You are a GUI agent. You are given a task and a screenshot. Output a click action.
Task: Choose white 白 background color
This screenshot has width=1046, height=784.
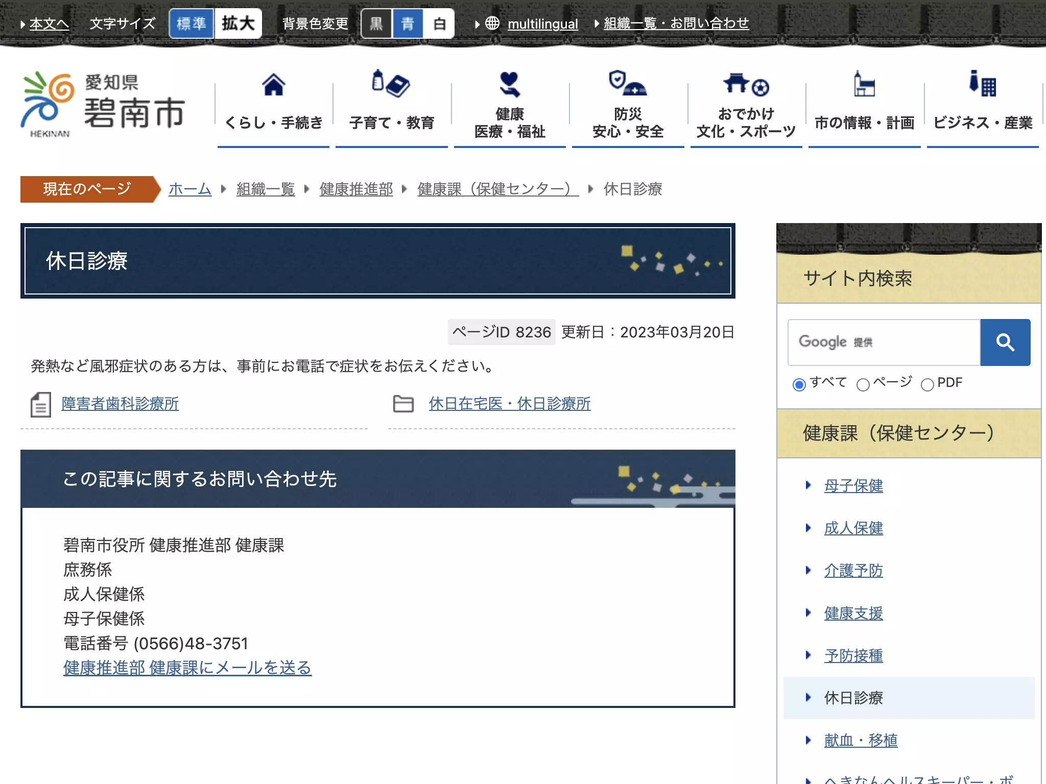(439, 23)
